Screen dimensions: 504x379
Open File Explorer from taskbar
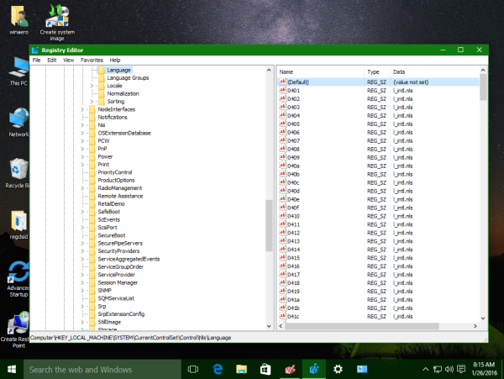[241, 370]
